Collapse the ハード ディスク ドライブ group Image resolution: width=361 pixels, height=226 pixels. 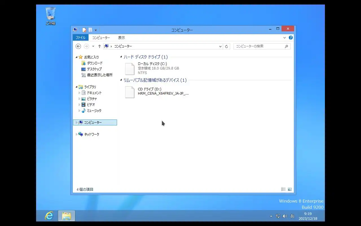pos(121,57)
